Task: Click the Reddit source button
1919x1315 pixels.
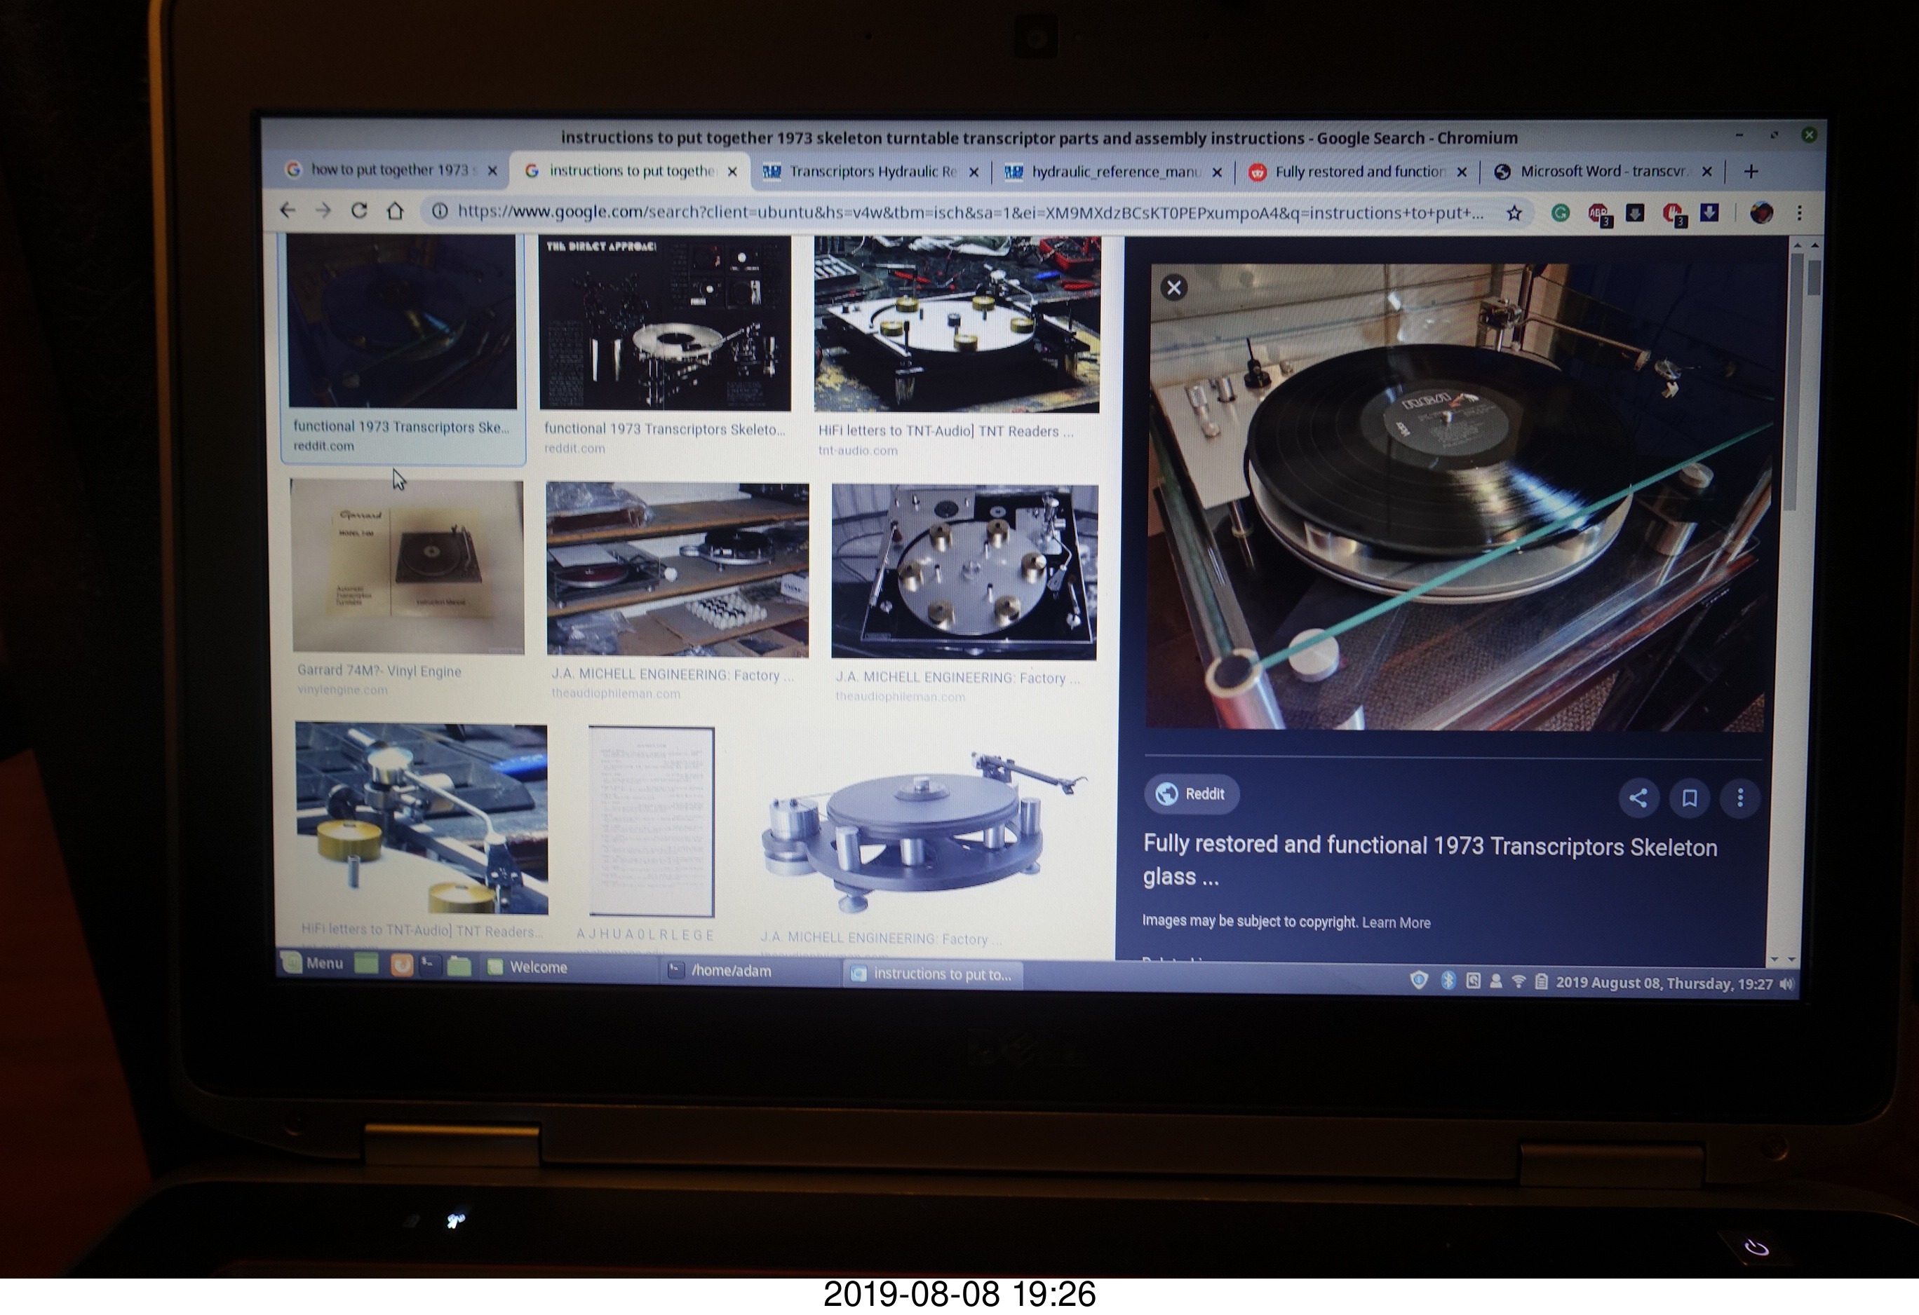Action: click(x=1191, y=793)
